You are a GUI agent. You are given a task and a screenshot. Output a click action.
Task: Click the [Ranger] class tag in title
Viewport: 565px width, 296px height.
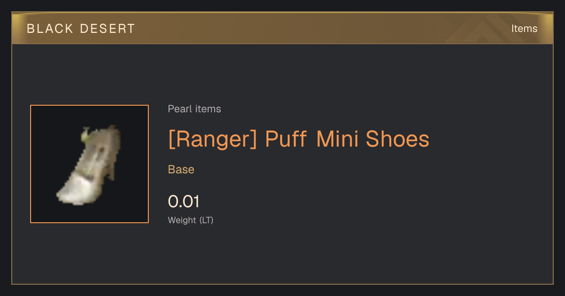(213, 140)
